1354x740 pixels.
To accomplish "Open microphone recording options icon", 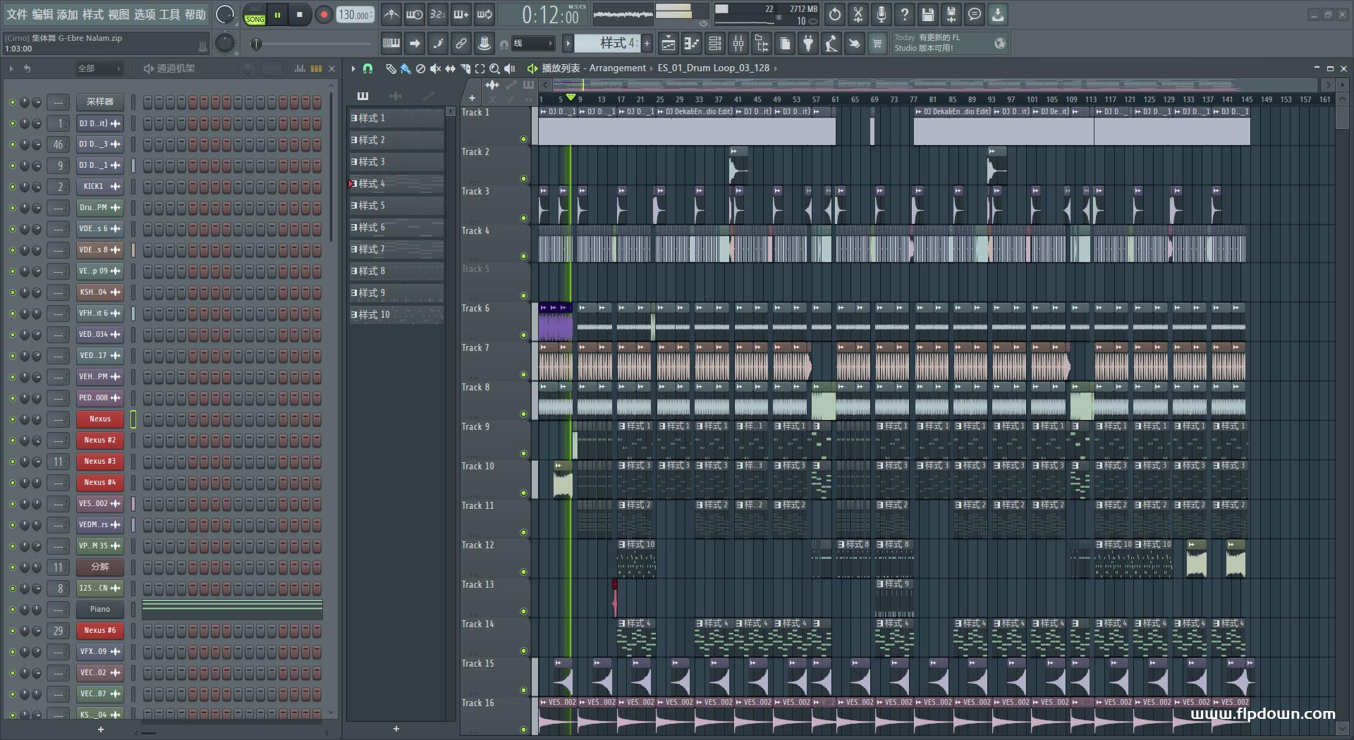I will click(881, 15).
